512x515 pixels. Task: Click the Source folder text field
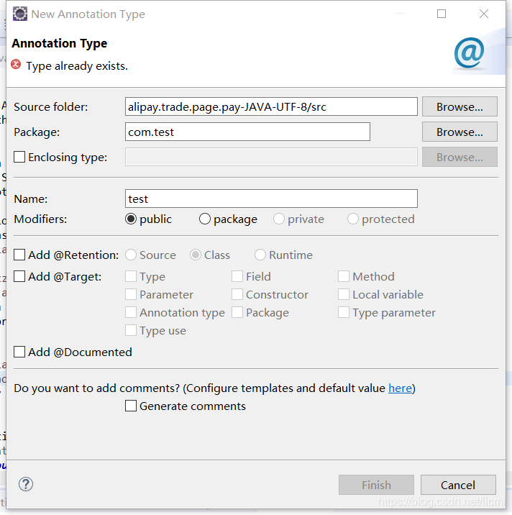(x=271, y=106)
